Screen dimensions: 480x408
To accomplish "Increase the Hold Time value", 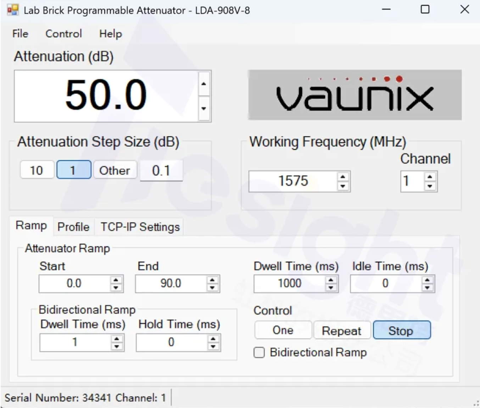I will click(x=213, y=339).
